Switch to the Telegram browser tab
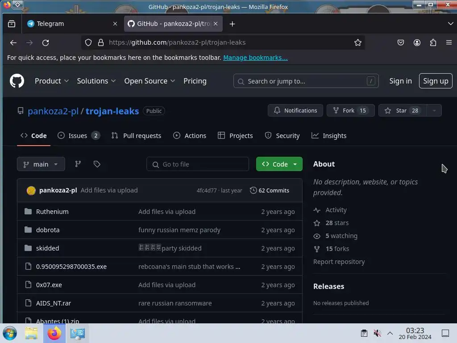Image resolution: width=457 pixels, height=343 pixels. pyautogui.click(x=71, y=24)
